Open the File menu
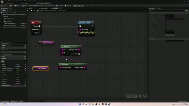The height and width of the screenshot is (106, 189). click(x=6, y=1)
